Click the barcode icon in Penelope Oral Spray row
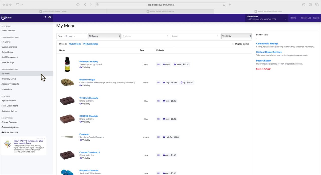The width and height of the screenshot is (321, 175). tap(158, 64)
